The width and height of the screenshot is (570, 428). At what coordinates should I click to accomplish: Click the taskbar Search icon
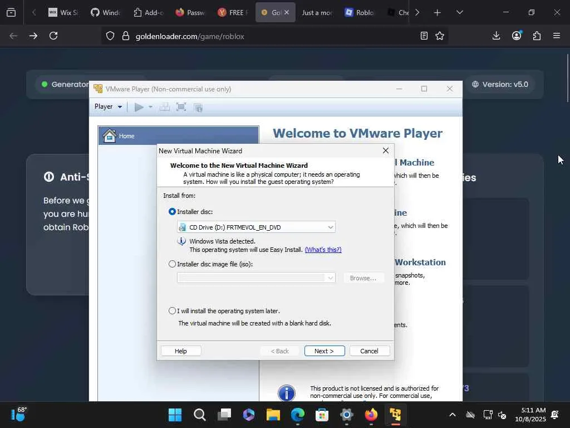click(200, 415)
